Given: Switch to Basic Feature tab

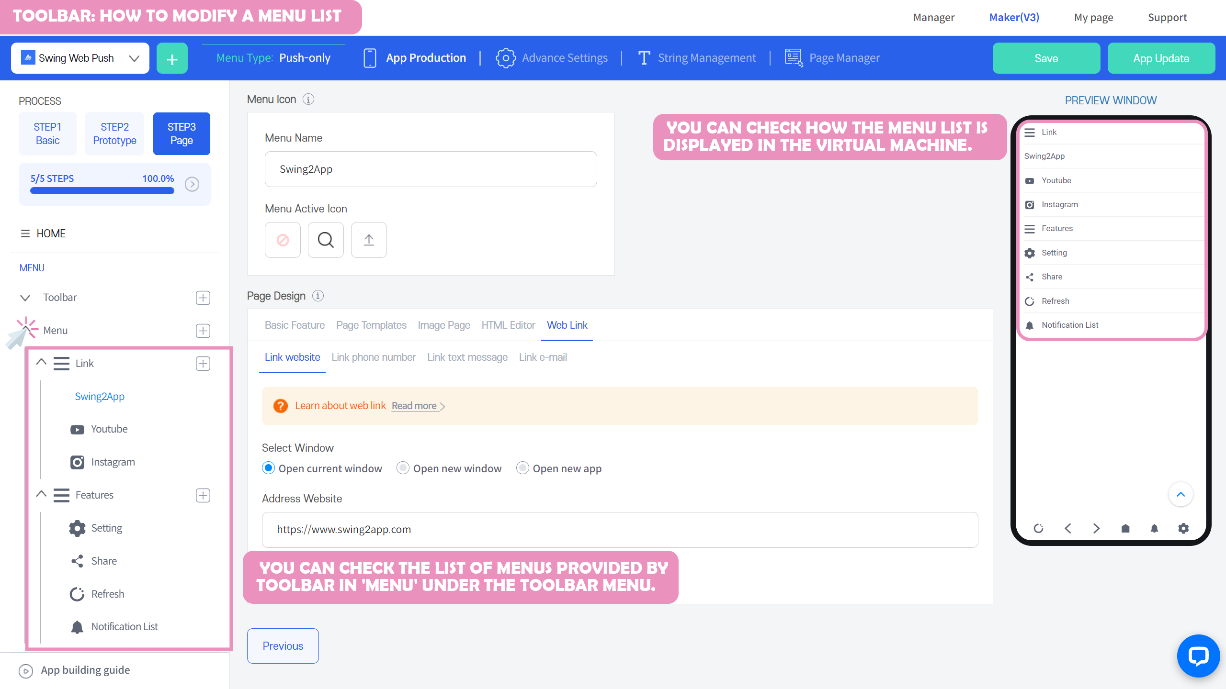Looking at the screenshot, I should [x=295, y=325].
